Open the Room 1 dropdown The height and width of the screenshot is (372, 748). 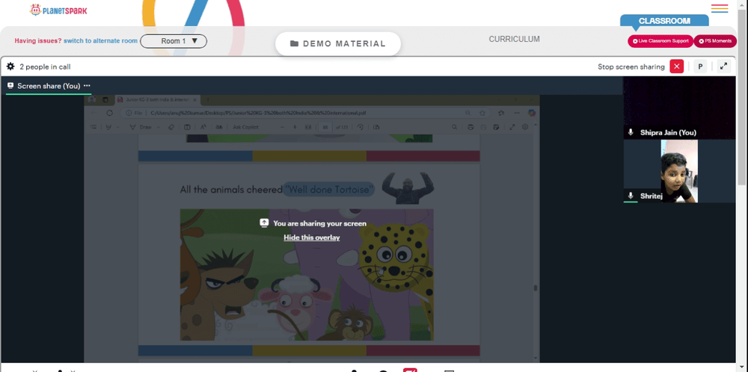174,41
